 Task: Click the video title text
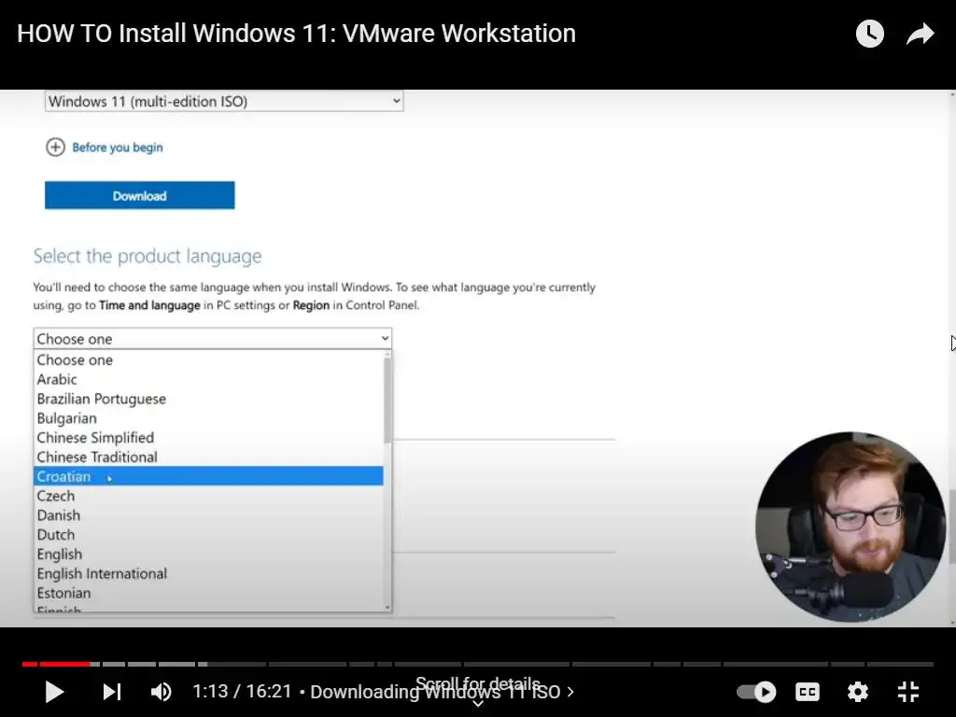[296, 34]
